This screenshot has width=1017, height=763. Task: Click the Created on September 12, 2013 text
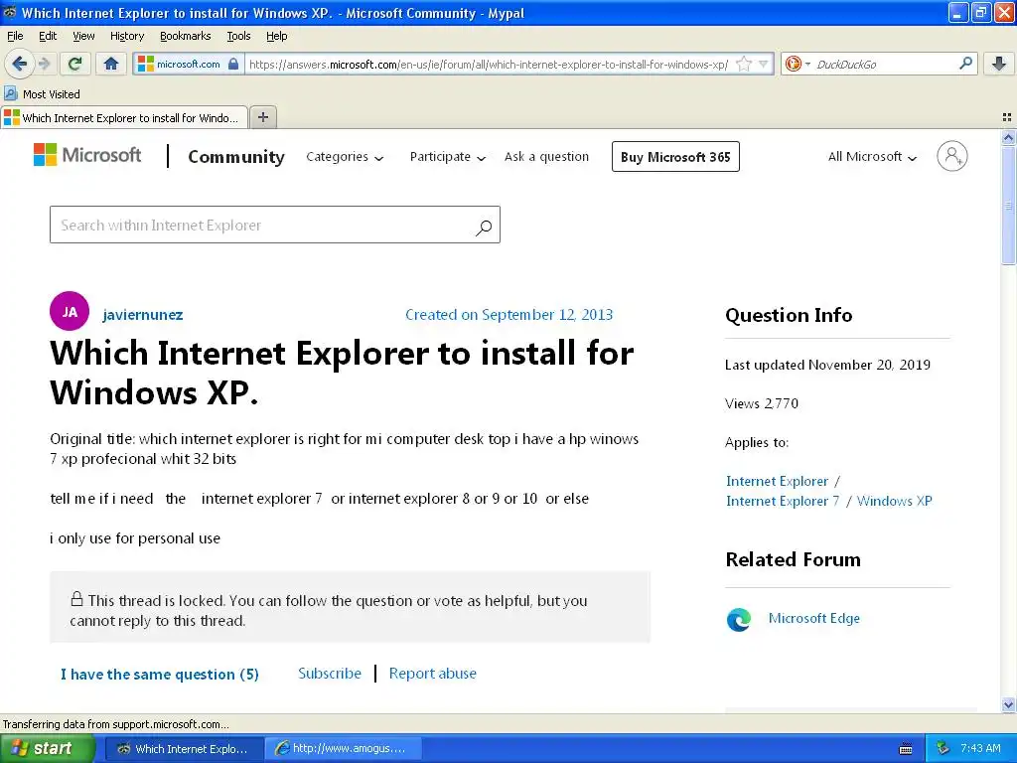[x=509, y=315]
